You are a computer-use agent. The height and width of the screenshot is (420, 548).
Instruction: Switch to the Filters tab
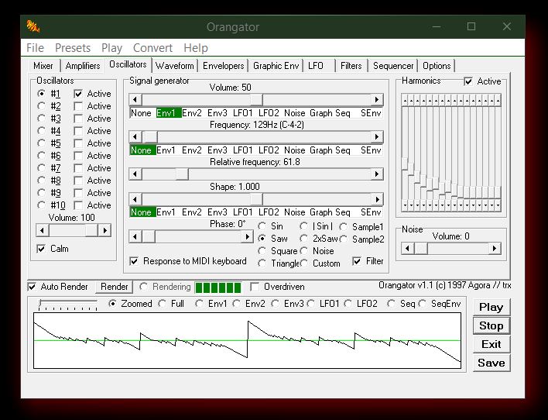pyautogui.click(x=351, y=66)
